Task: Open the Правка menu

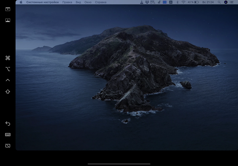Action: point(67,2)
